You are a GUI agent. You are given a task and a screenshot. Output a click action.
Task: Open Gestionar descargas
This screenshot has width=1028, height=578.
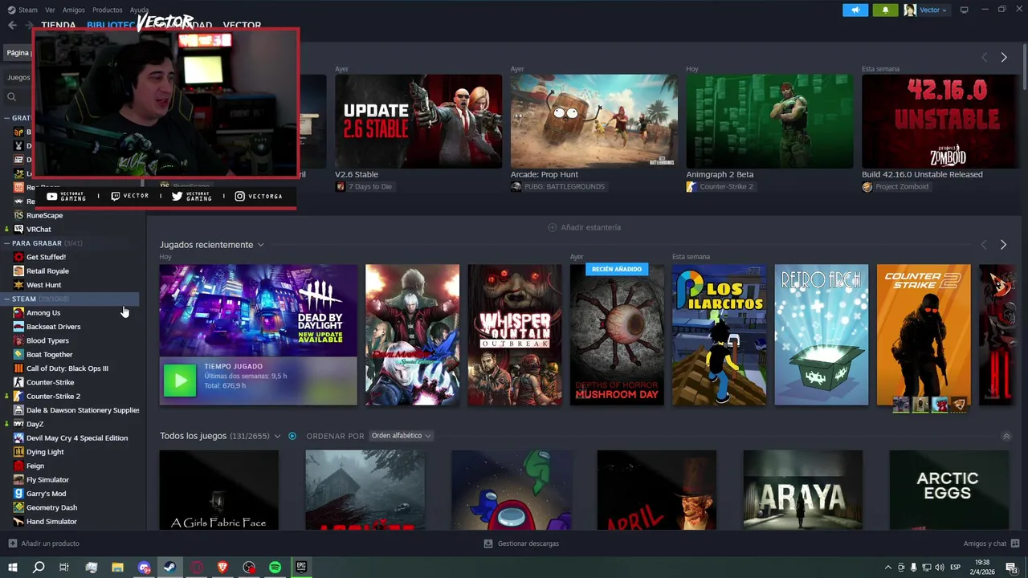pos(521,543)
